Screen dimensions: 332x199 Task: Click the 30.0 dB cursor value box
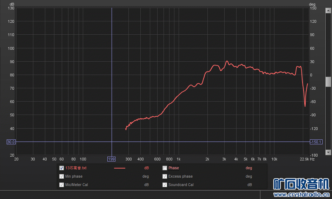[x=11, y=142]
